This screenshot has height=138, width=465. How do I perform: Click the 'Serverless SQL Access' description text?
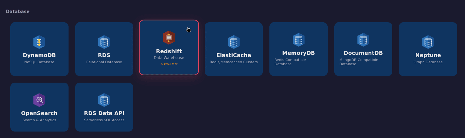(104, 120)
